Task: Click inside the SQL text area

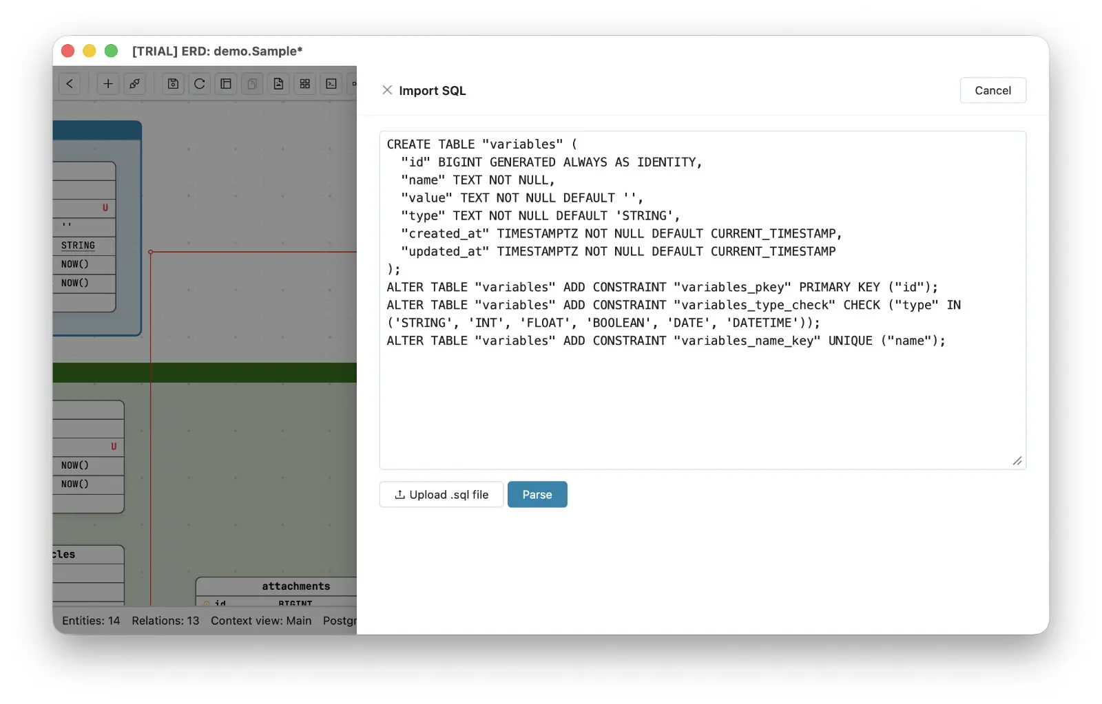Action: [x=703, y=300]
